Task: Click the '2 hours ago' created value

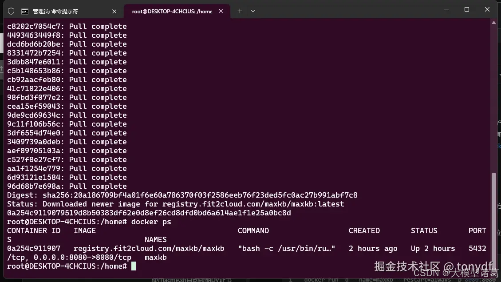Action: click(373, 248)
